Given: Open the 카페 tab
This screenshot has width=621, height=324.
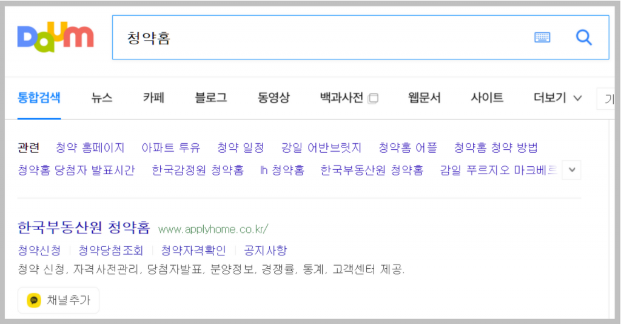Looking at the screenshot, I should (x=153, y=98).
